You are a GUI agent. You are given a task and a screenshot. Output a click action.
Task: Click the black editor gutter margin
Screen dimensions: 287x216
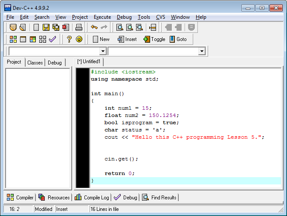pos(83,128)
